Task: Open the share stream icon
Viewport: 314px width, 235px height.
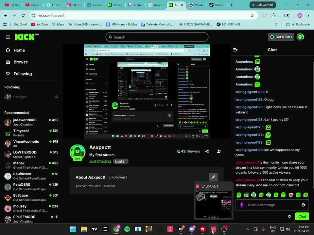Action: click(x=207, y=151)
